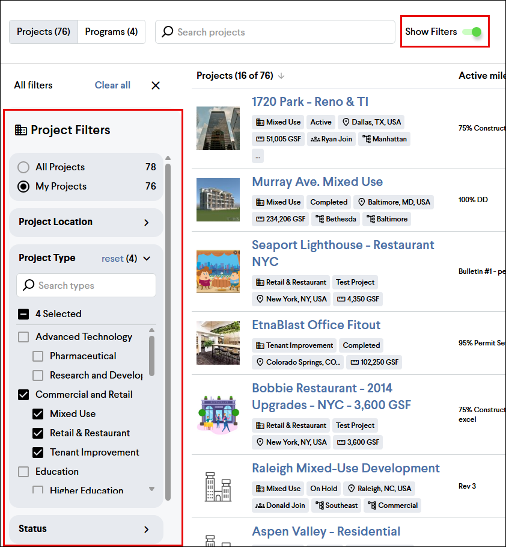
Task: Click the magnifier icon in Search projects
Action: coord(168,32)
